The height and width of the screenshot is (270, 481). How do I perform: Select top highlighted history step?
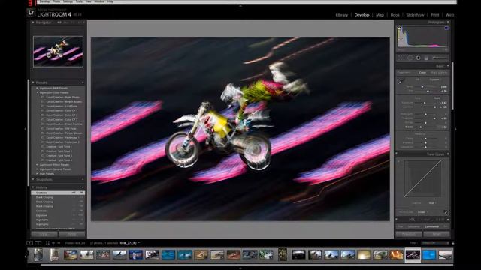(x=58, y=193)
